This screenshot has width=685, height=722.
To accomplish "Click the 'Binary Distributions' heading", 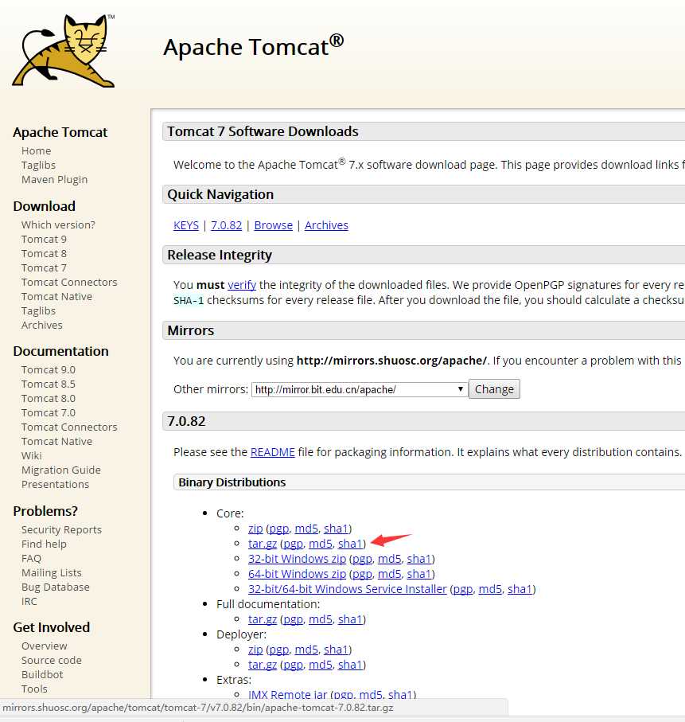I will tap(232, 482).
